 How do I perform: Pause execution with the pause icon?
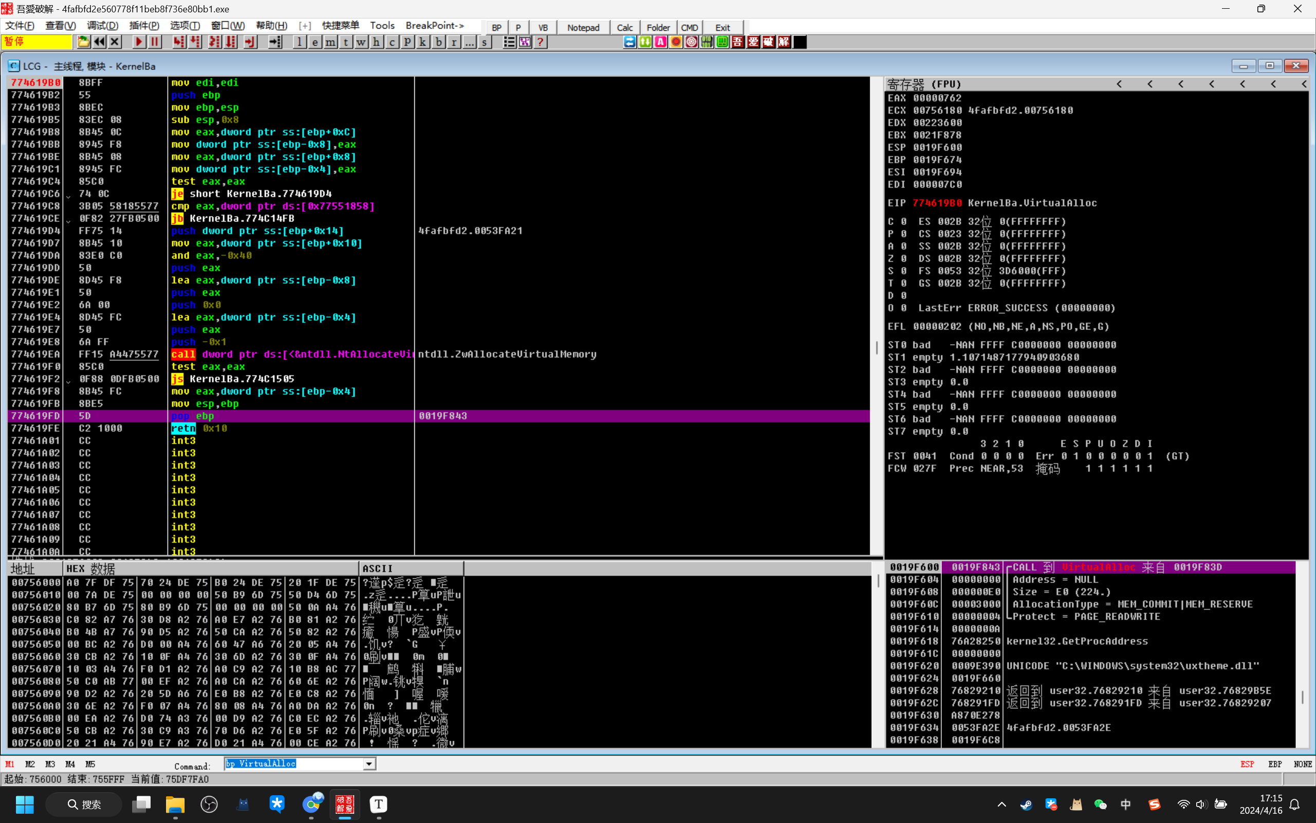tap(154, 42)
